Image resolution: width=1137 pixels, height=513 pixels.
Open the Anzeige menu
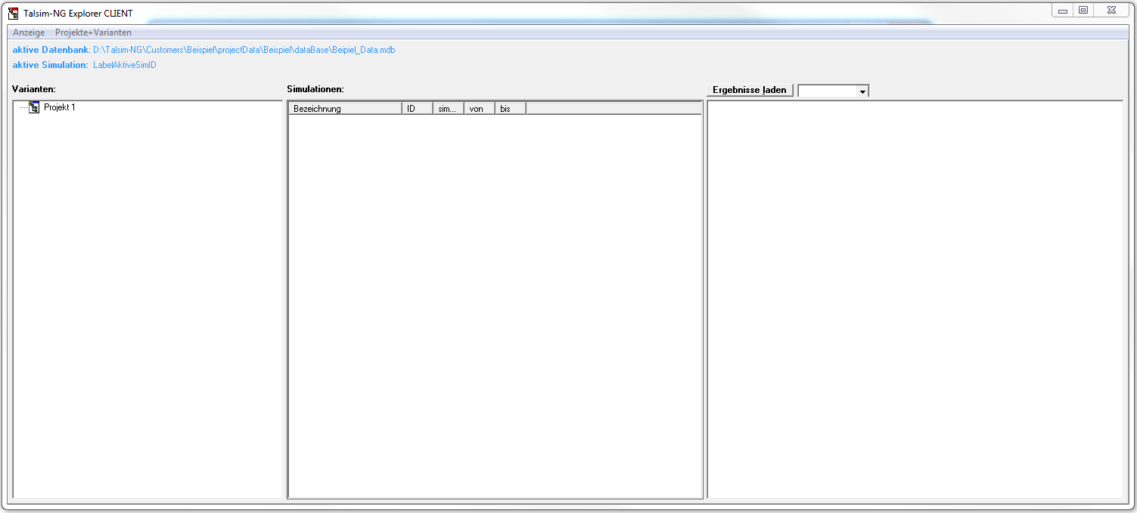29,32
